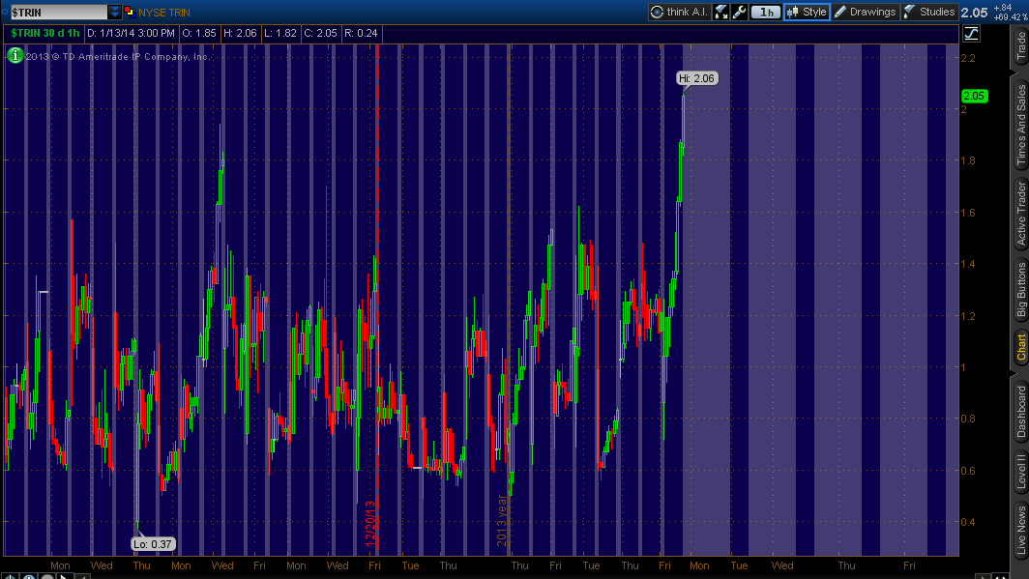
Task: Click the L: 1.82 low value
Action: [x=280, y=33]
